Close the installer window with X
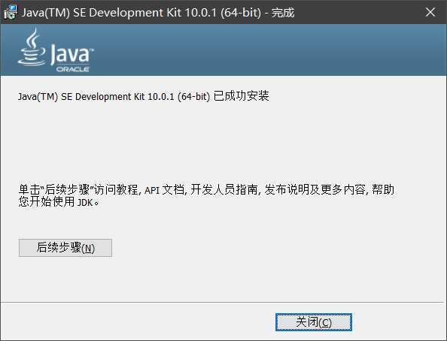 [430, 12]
